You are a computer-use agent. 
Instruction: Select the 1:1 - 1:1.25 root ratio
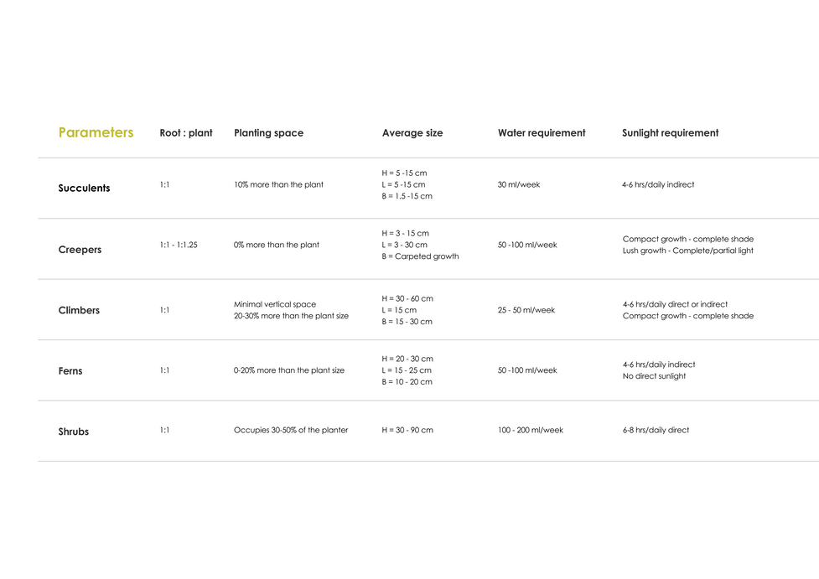pos(179,246)
